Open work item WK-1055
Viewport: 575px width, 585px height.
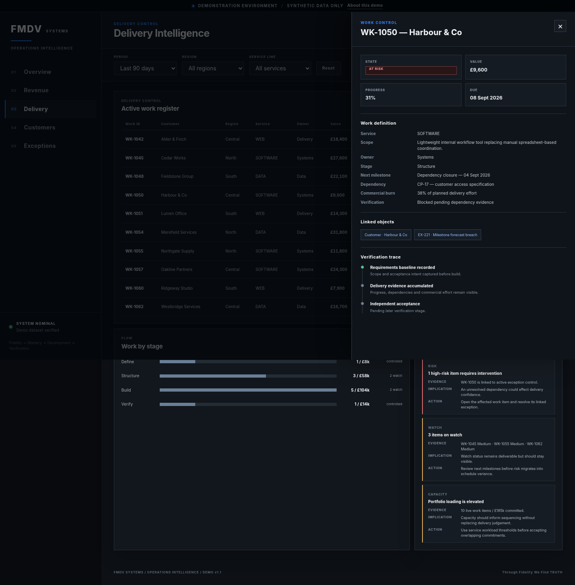[236, 251]
